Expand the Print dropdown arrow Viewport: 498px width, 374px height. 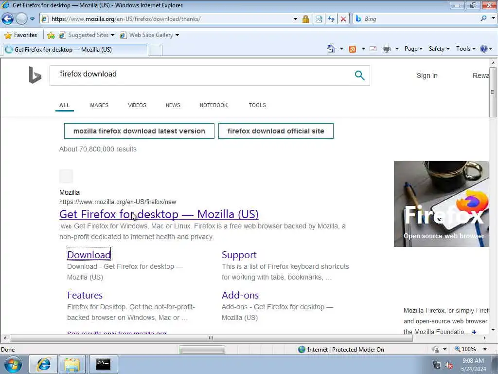coord(397,49)
